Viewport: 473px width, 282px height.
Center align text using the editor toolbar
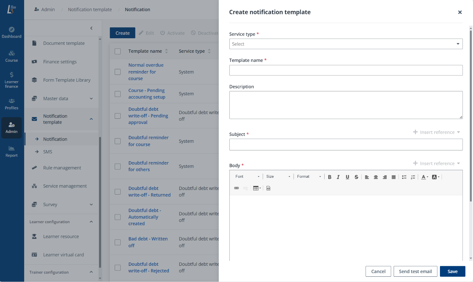[x=376, y=177]
